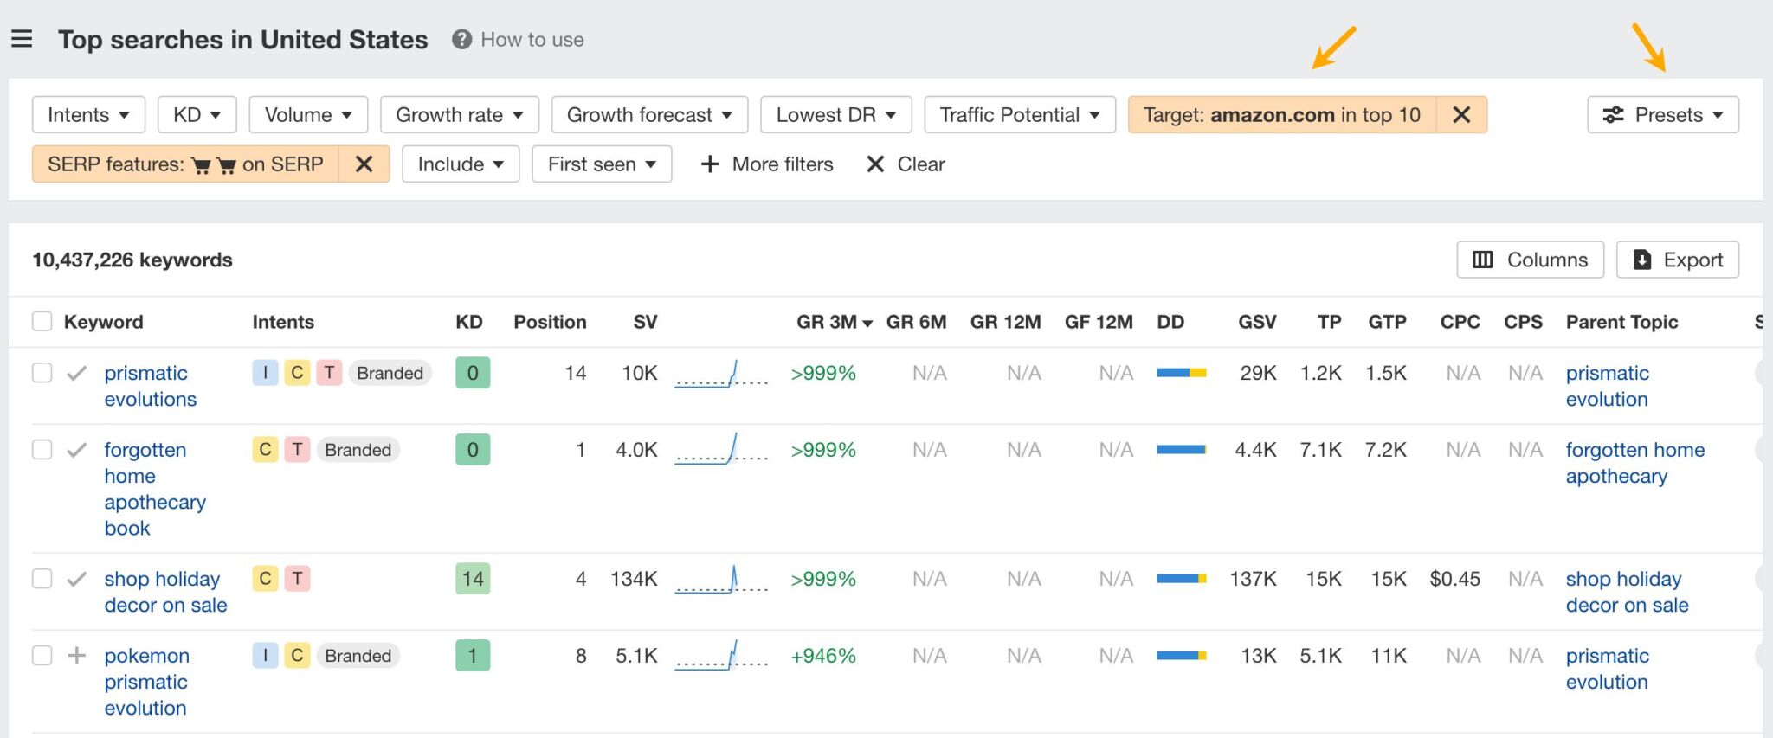The image size is (1773, 738).
Task: Remove the amazon.com target filter
Action: [1461, 115]
